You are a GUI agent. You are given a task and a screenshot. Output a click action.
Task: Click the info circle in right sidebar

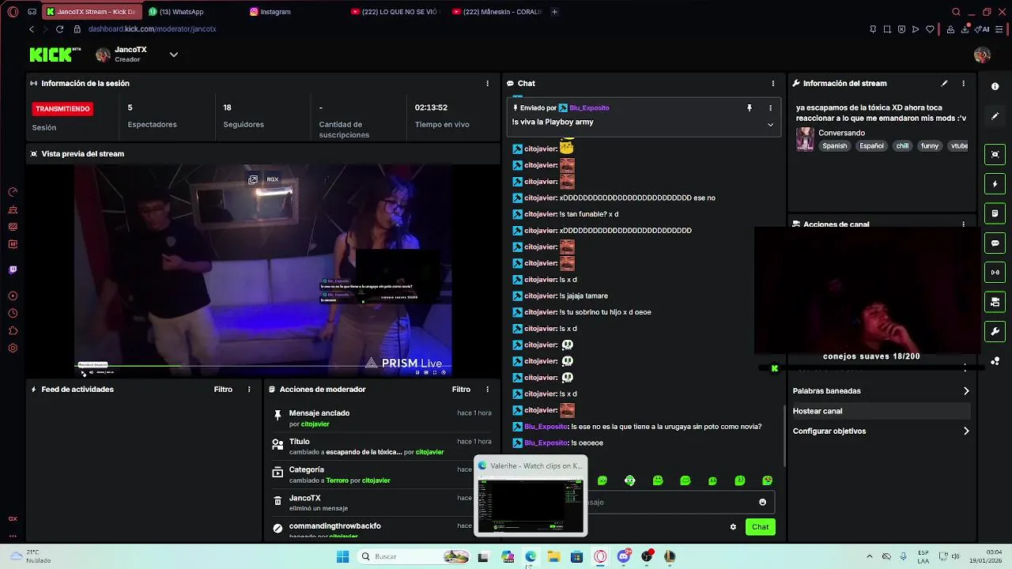click(x=995, y=86)
